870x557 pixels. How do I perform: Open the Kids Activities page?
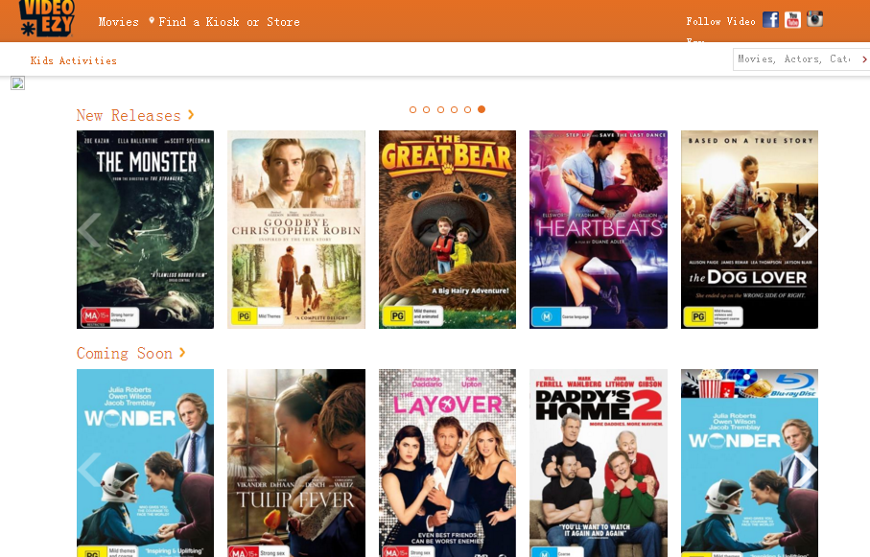74,60
